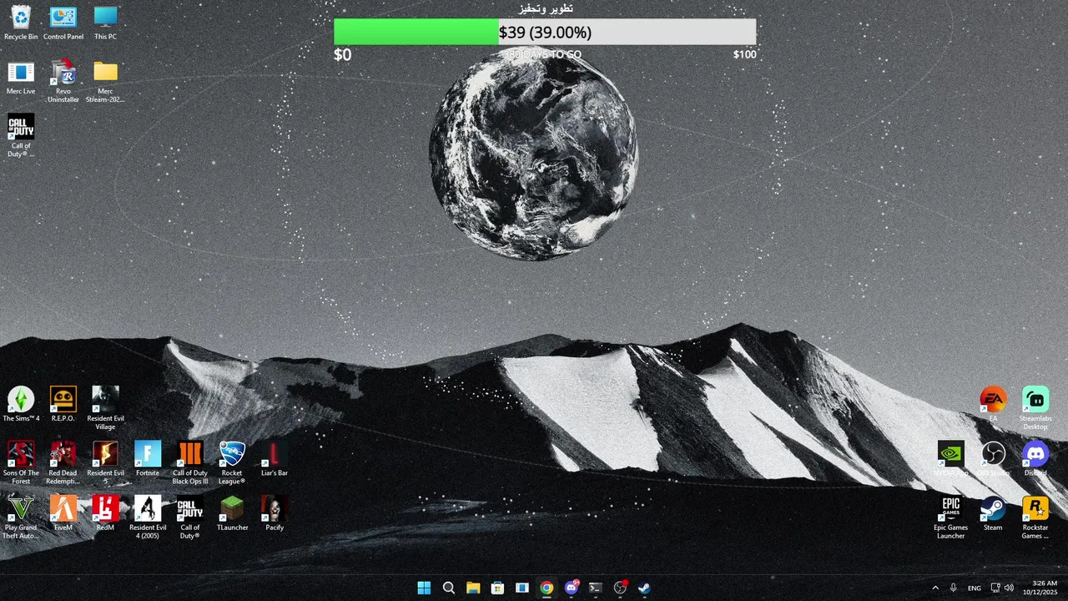Open the TLauncher Minecraft icon
This screenshot has width=1068, height=601.
tap(232, 513)
